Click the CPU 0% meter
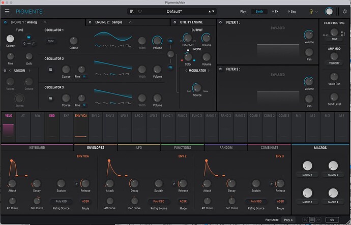 (x=332, y=220)
